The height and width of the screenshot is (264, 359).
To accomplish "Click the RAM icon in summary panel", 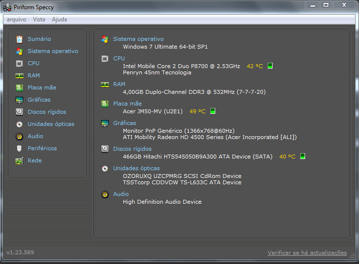I will click(105, 85).
